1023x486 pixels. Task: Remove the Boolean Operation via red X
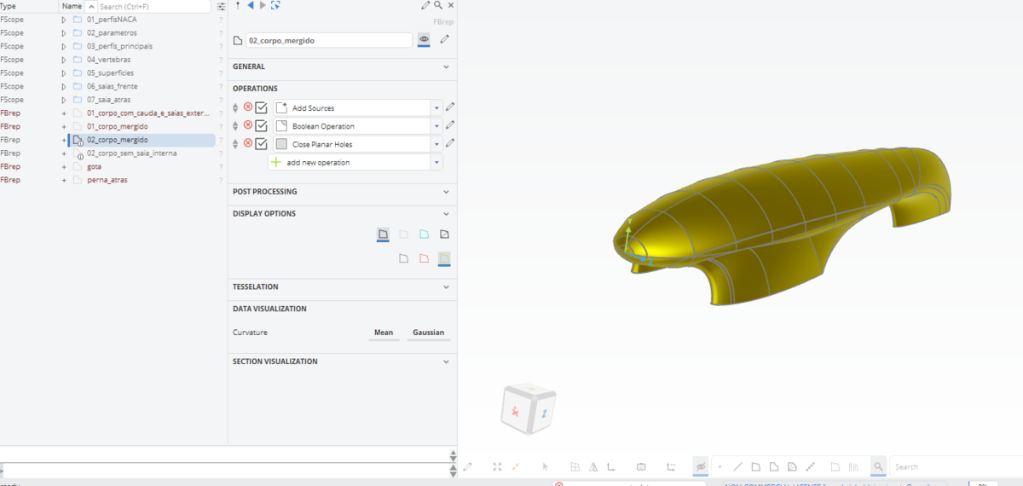pos(248,125)
